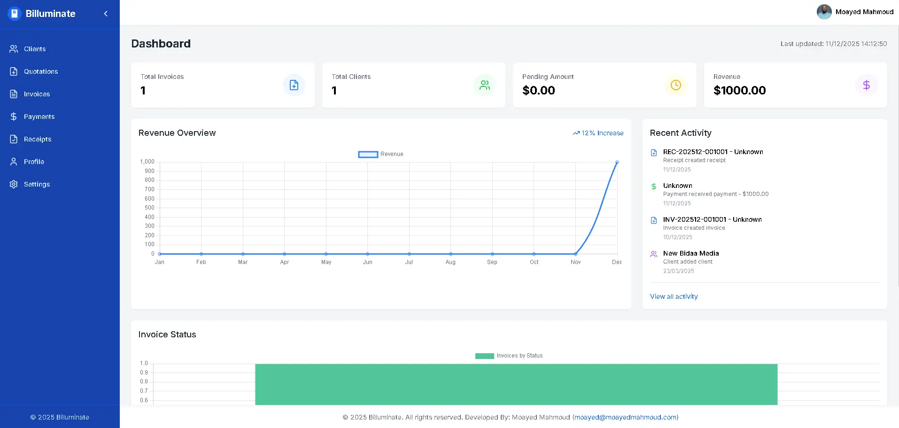Click the developer email link in footer
The height and width of the screenshot is (428, 899).
(x=625, y=417)
